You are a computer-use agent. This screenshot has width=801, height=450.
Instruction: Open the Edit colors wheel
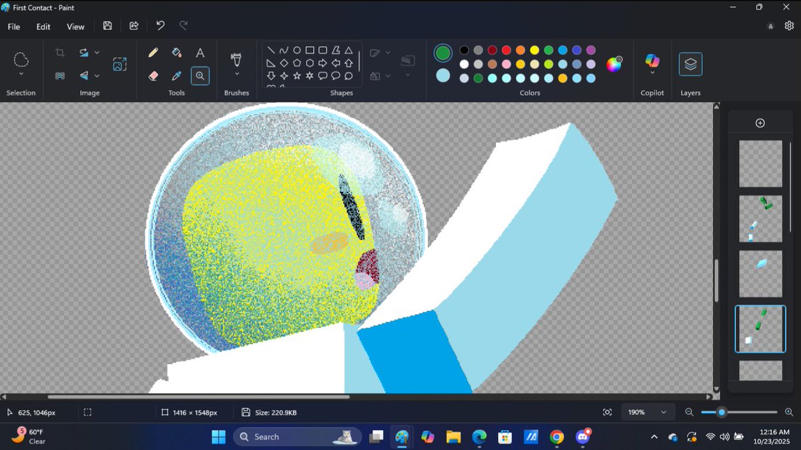[x=614, y=64]
